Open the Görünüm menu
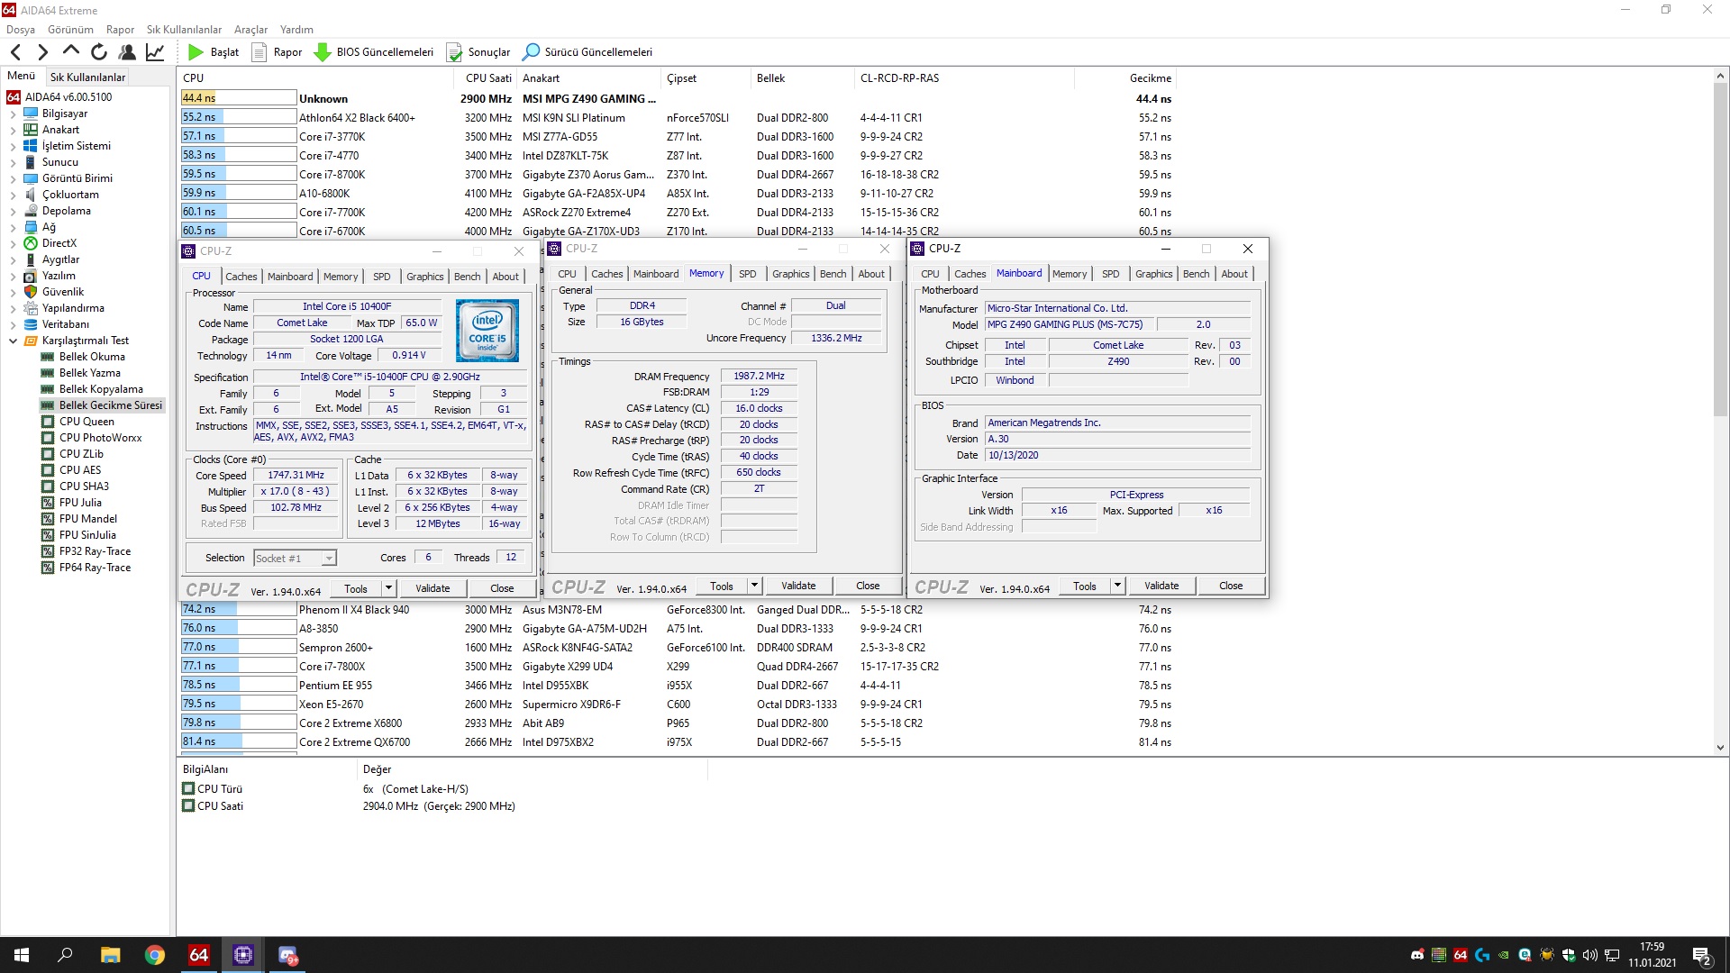The width and height of the screenshot is (1730, 973). (70, 30)
